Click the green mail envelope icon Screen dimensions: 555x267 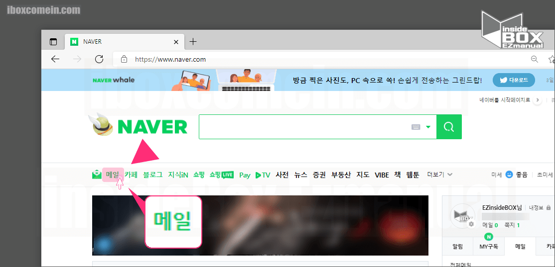[97, 175]
